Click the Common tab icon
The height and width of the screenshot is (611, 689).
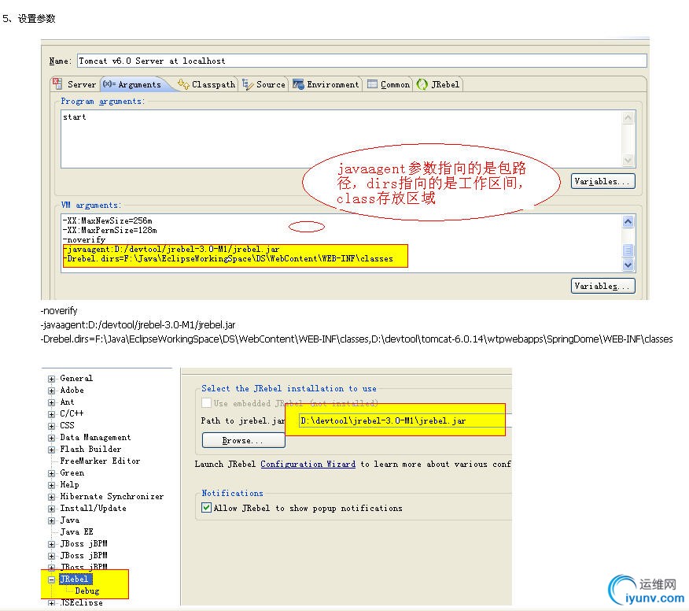pos(372,84)
